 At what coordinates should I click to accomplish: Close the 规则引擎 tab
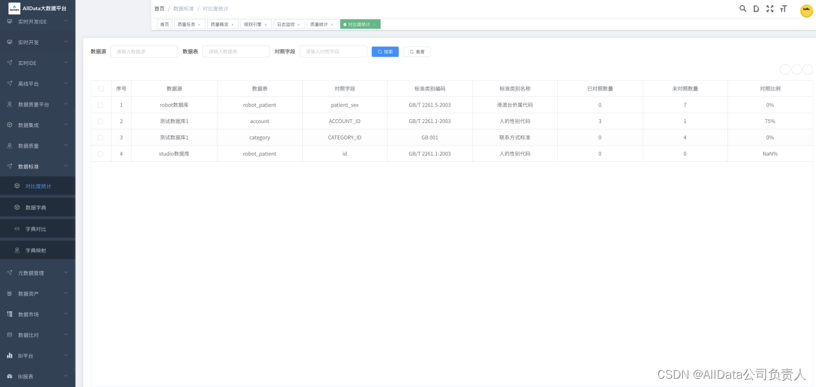coord(265,24)
